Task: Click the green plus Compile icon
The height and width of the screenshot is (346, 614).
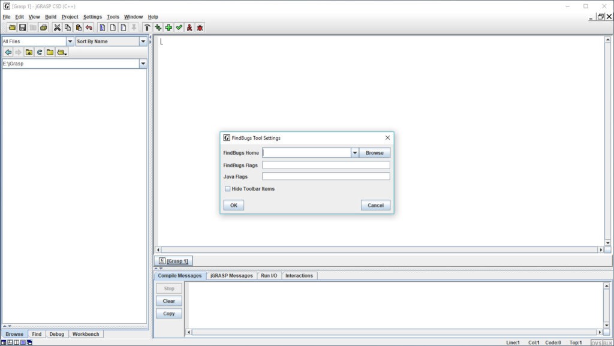Action: point(168,28)
